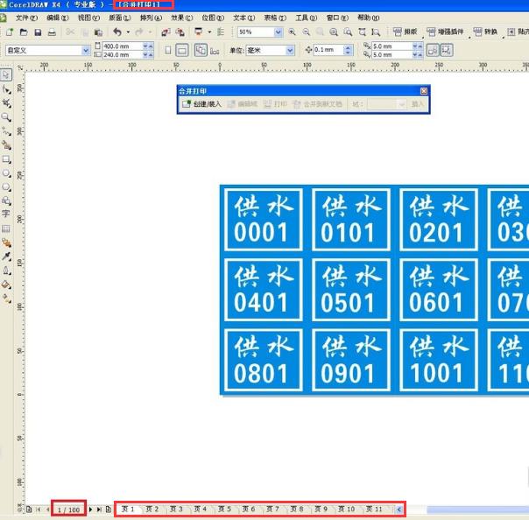Screen dimensions: 529x520
Task: Expand the 自定义 paper size dropdown
Action: (x=86, y=51)
